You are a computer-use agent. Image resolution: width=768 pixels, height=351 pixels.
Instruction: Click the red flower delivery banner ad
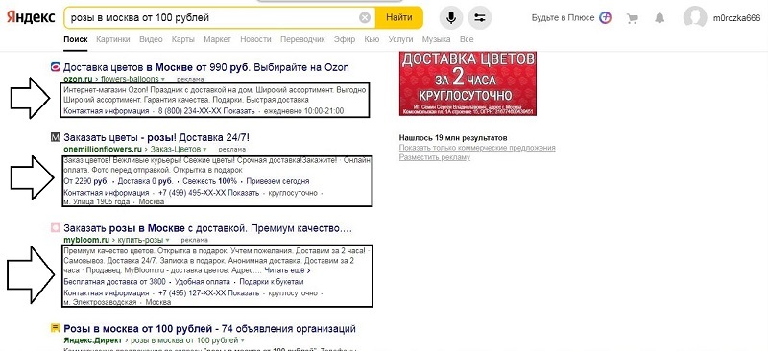point(468,83)
